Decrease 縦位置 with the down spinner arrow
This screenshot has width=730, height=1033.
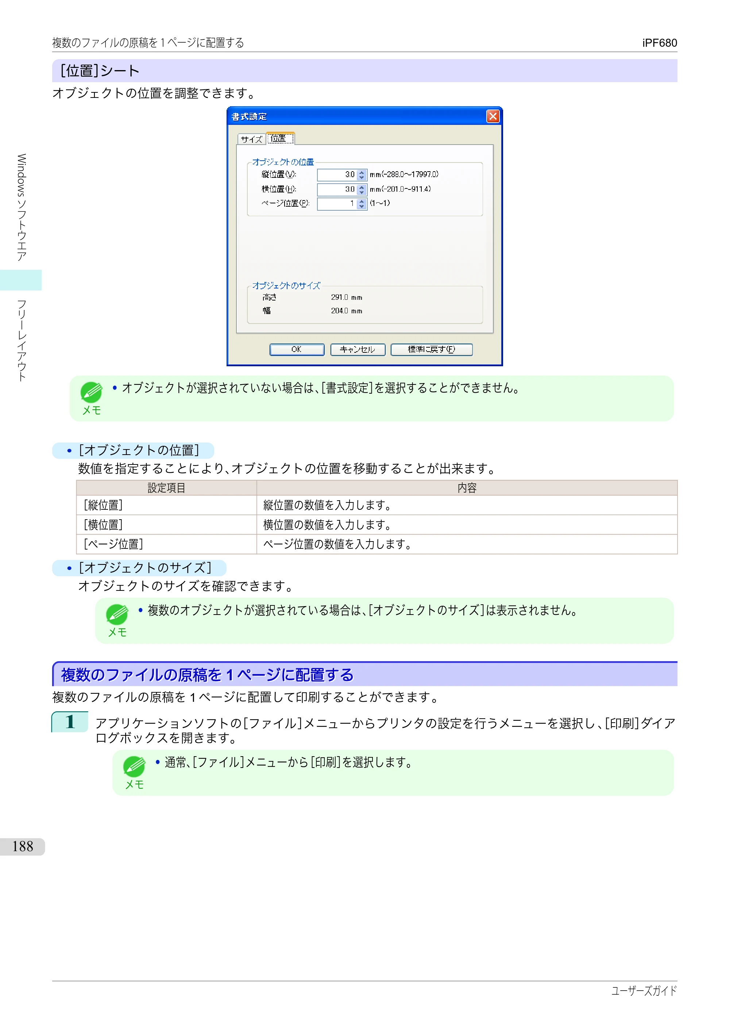click(x=362, y=178)
